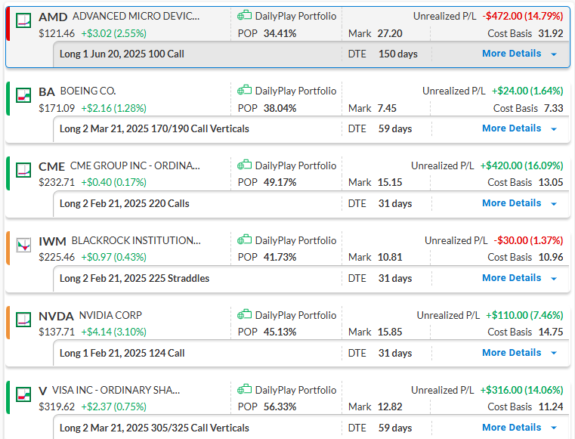Click the portfolio icon in the AMD row
The height and width of the screenshot is (439, 575).
click(x=244, y=16)
